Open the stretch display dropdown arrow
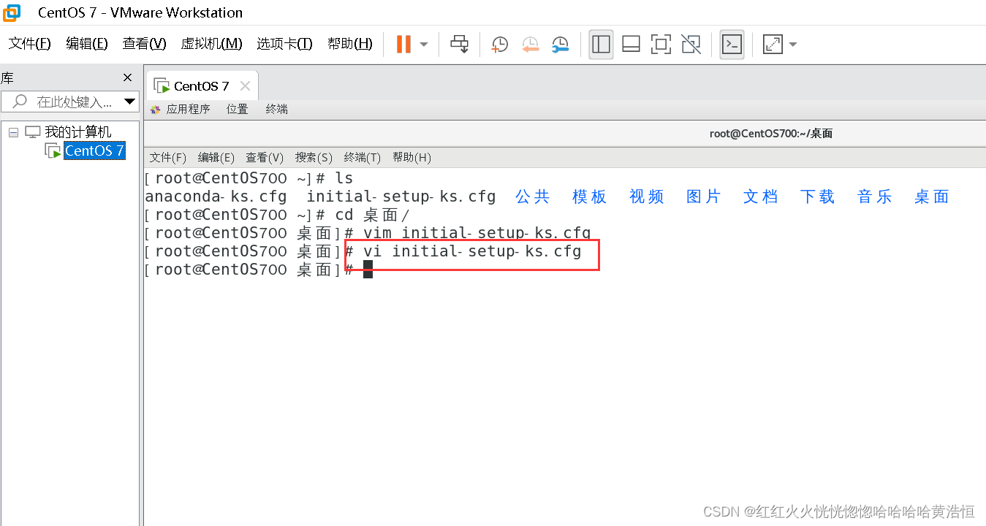The image size is (986, 526). pos(793,45)
